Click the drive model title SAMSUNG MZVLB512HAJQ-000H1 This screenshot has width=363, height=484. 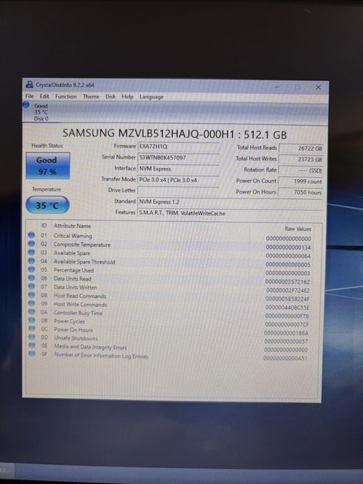(x=149, y=133)
